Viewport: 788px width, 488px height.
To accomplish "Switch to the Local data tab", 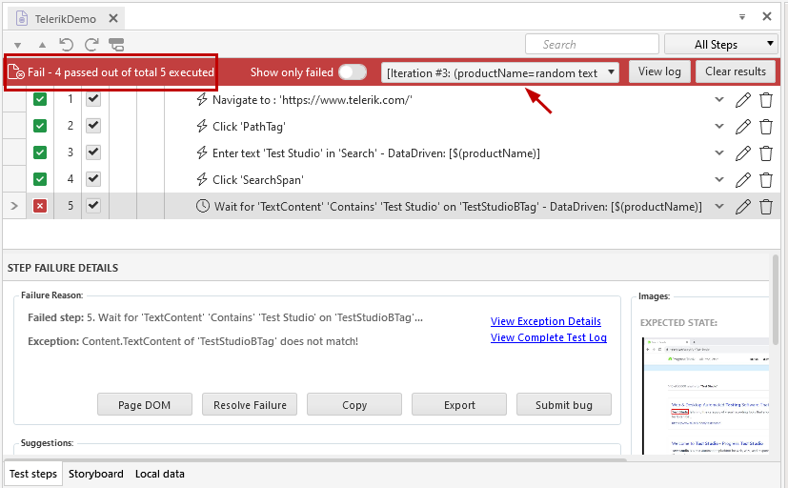I will (x=160, y=474).
